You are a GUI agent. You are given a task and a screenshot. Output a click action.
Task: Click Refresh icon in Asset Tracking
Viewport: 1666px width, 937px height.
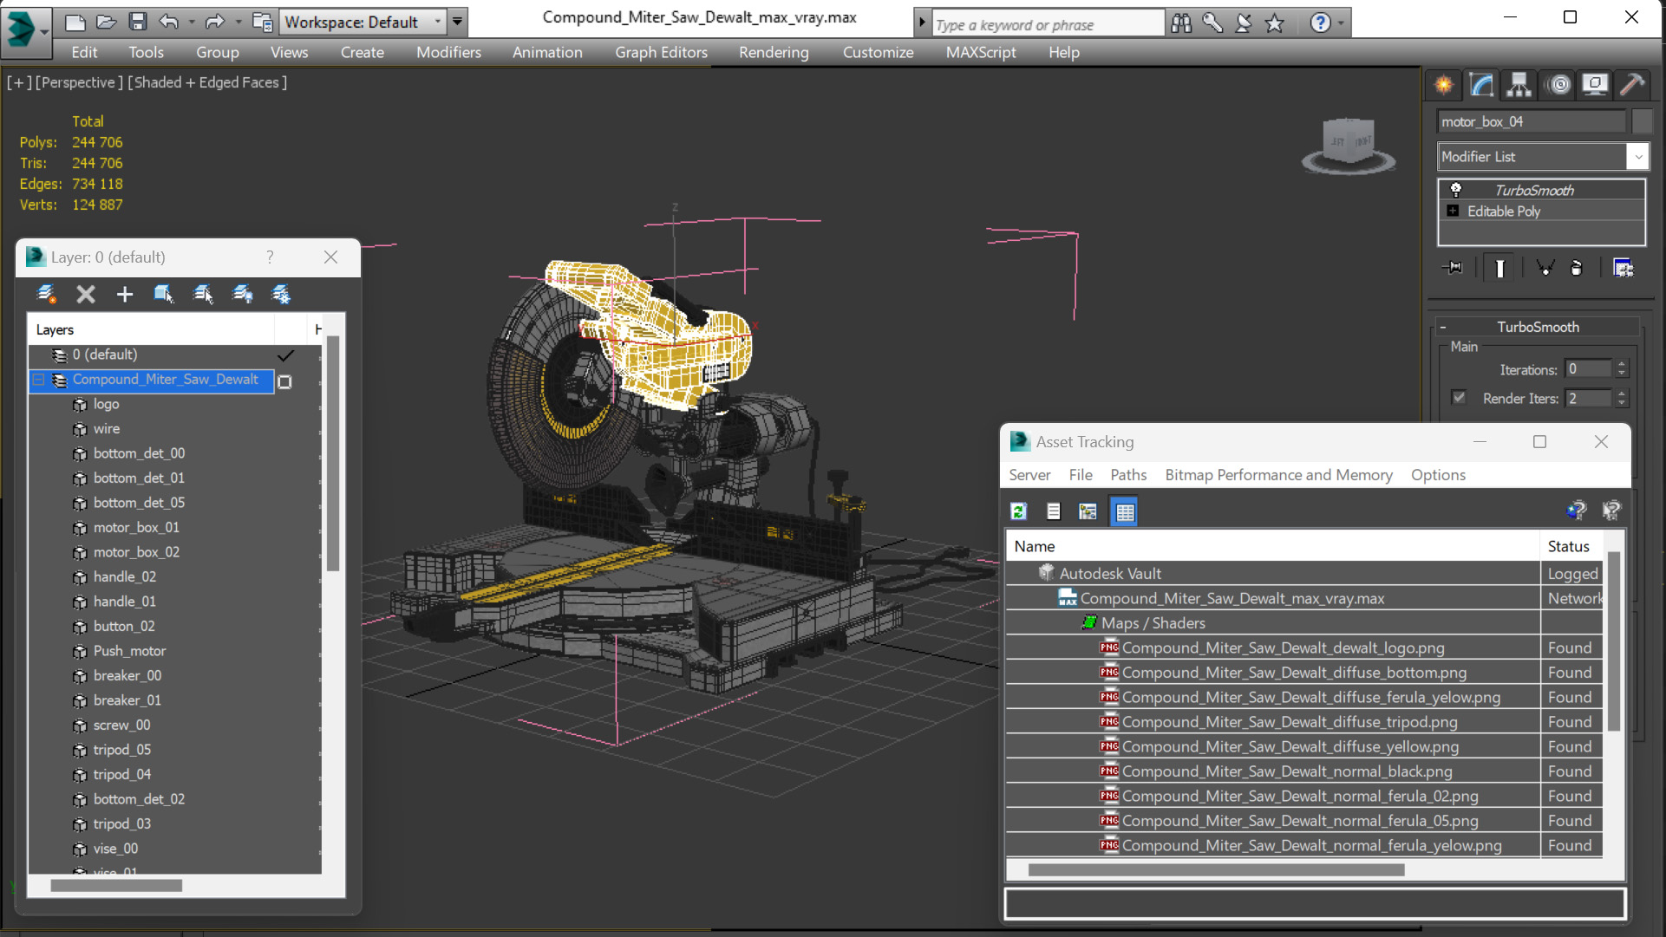coord(1019,511)
